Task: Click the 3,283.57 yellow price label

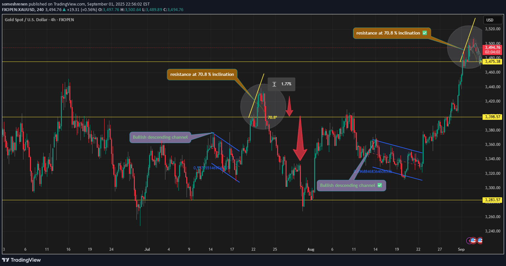Action: pos(492,200)
